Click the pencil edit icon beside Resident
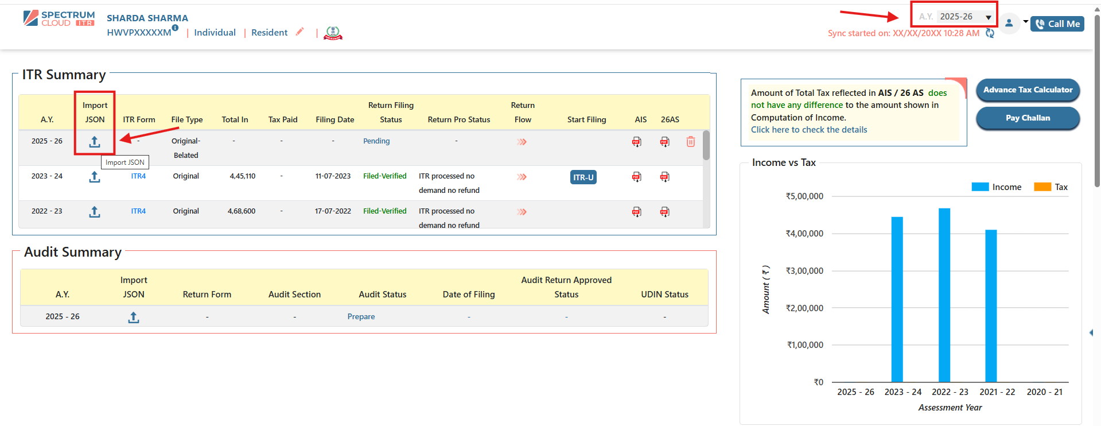 (x=299, y=32)
